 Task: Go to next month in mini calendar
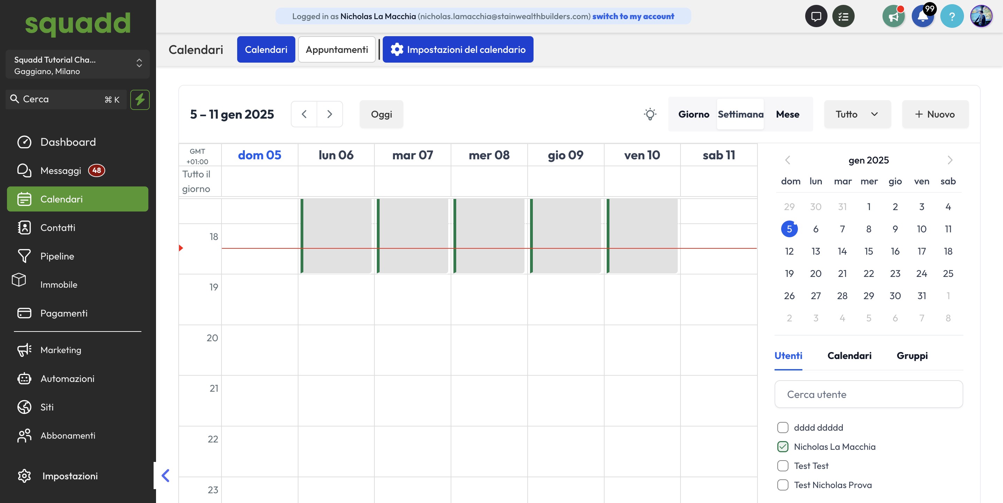click(950, 160)
